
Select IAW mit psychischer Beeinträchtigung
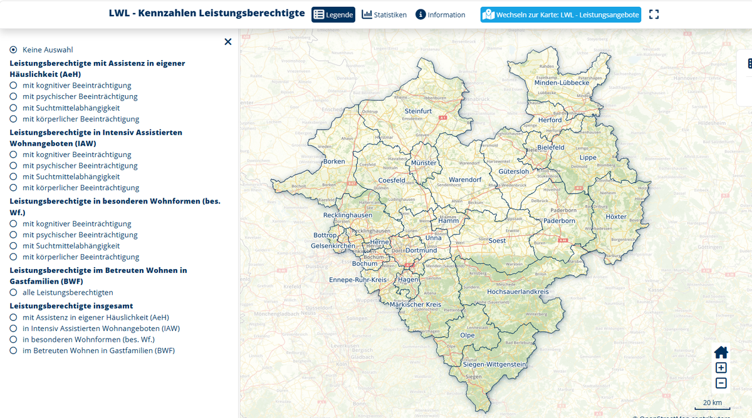[13, 166]
